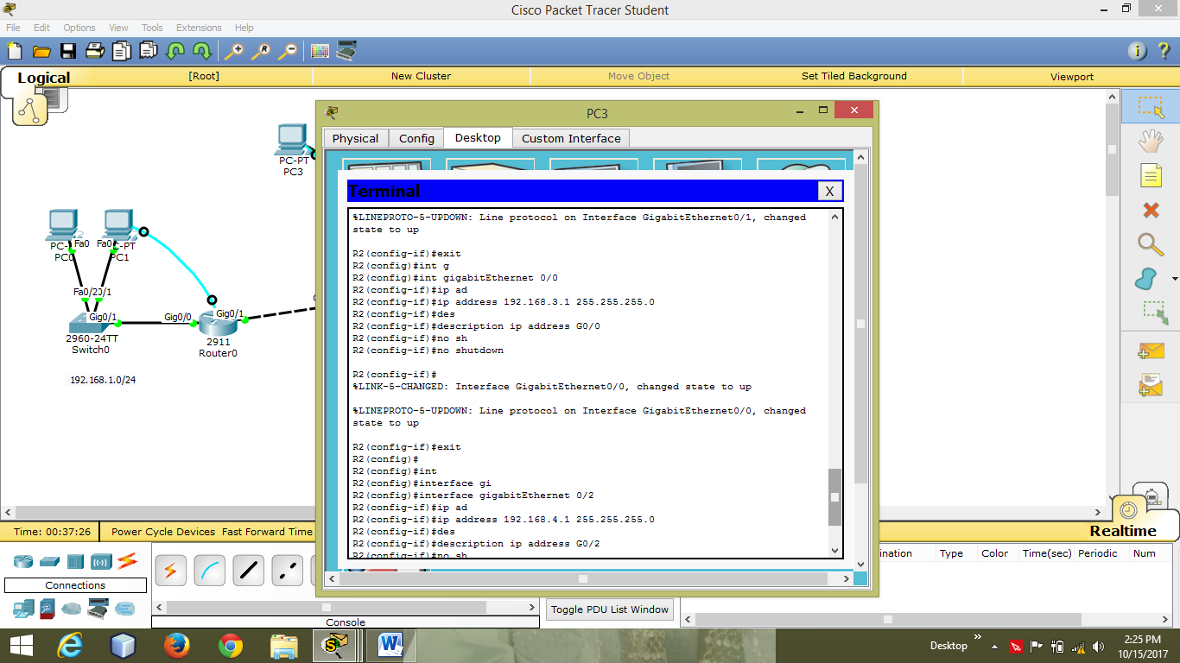The height and width of the screenshot is (663, 1180).
Task: Pick the Draw Polygon shape tool
Action: coord(1146,279)
